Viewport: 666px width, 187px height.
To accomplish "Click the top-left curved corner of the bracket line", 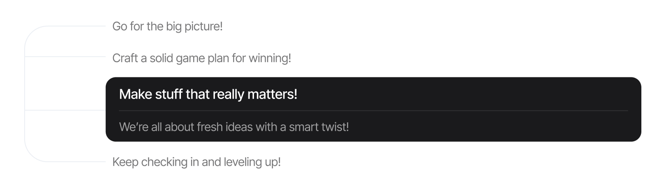I will (x=30, y=35).
